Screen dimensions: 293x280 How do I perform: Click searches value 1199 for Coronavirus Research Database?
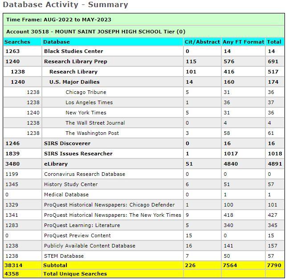pyautogui.click(x=12, y=174)
